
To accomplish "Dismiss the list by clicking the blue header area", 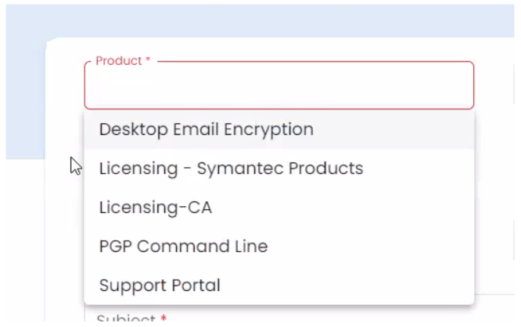I will [x=259, y=20].
